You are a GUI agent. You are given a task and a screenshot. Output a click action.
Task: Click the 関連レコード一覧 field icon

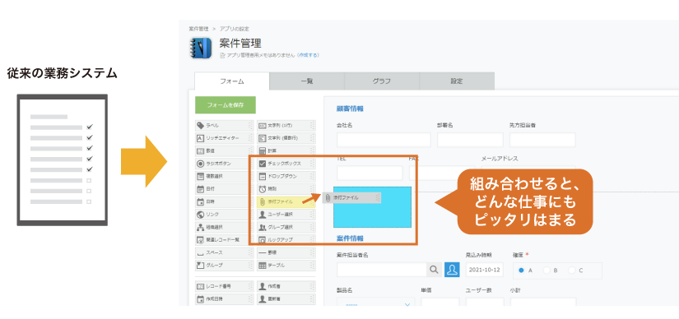click(x=201, y=239)
